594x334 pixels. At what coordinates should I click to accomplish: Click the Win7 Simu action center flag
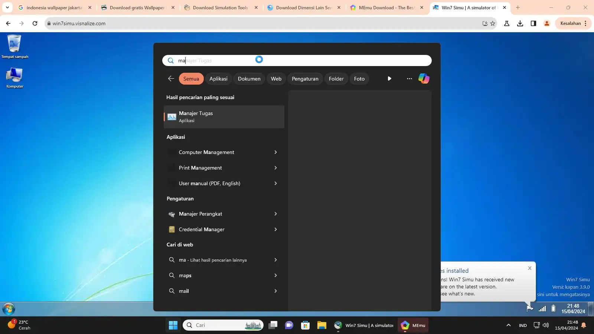530,308
